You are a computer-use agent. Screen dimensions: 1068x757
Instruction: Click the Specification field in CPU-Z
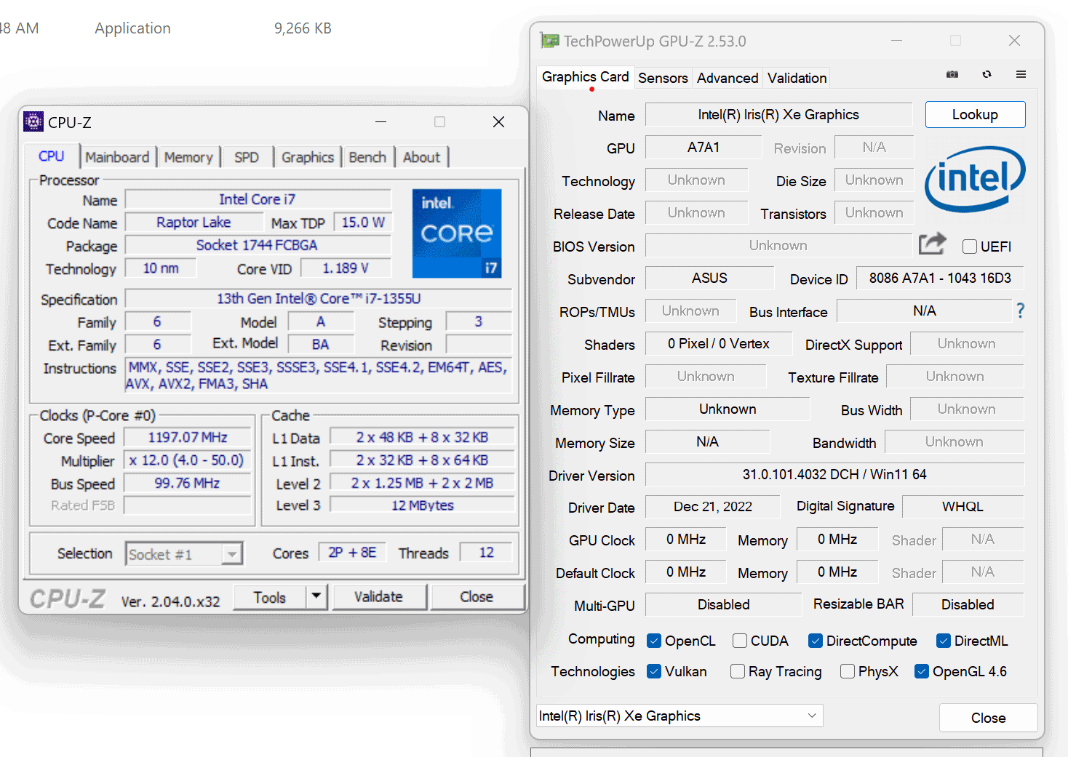pos(319,299)
